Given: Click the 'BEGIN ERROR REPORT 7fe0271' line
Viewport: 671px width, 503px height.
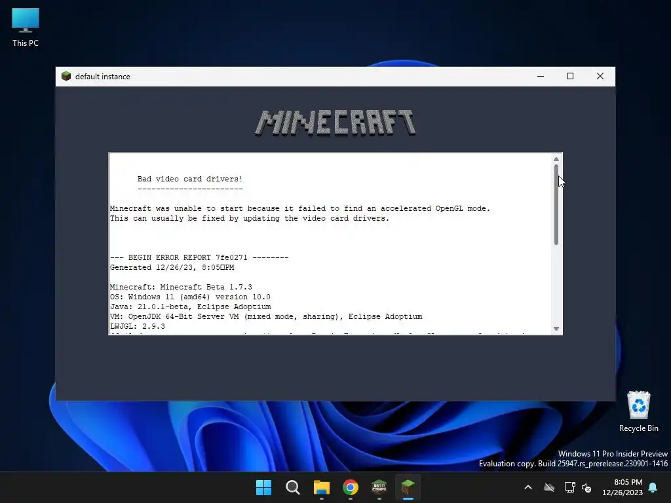Looking at the screenshot, I should 199,257.
